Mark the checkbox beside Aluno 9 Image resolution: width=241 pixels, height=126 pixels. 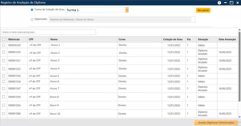click(x=4, y=105)
